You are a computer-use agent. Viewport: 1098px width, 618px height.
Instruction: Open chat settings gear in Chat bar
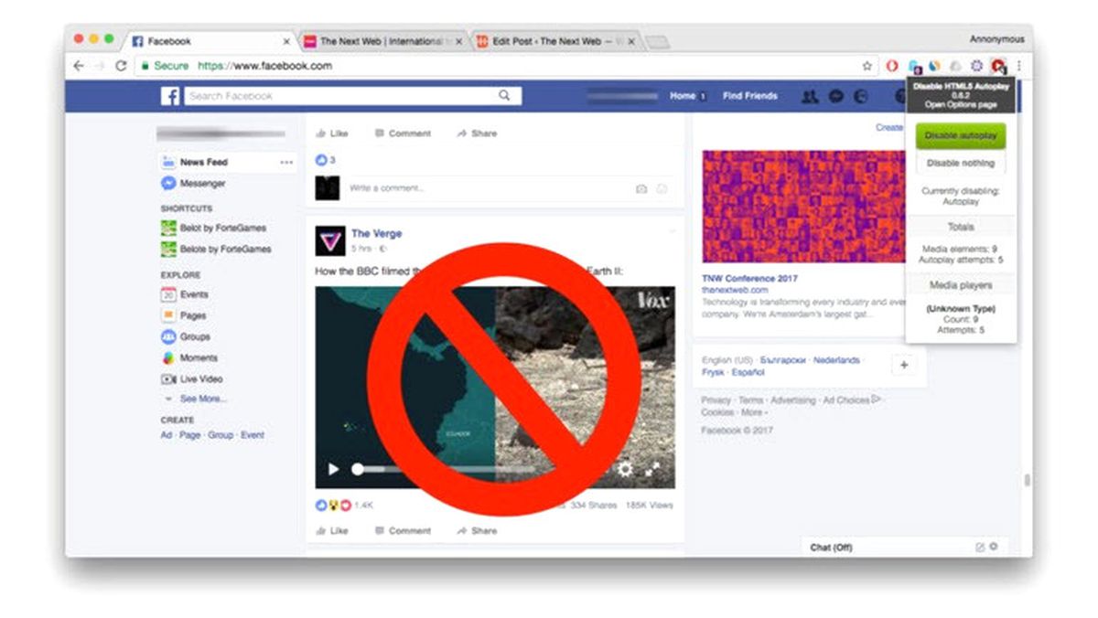994,547
